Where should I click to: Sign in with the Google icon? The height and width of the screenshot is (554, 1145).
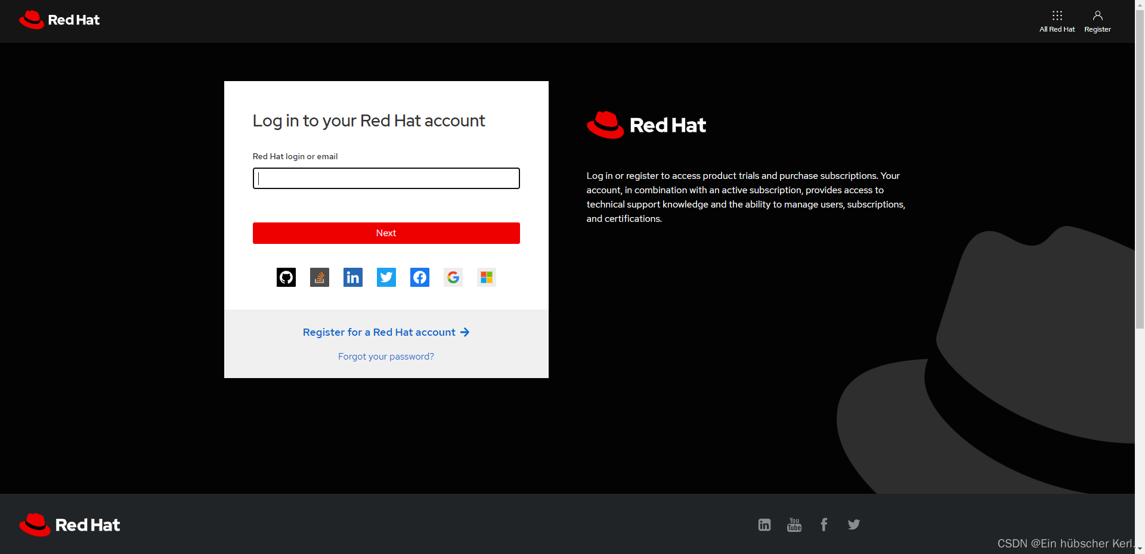point(453,277)
